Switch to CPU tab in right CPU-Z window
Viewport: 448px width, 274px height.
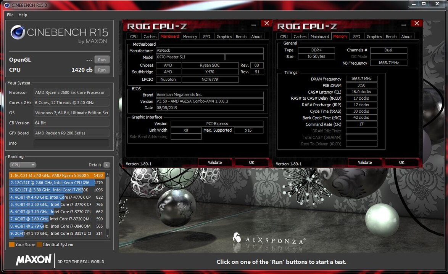pyautogui.click(x=284, y=37)
